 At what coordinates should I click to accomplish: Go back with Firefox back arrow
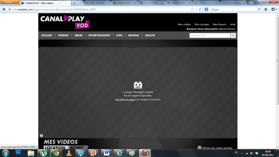point(4,9)
